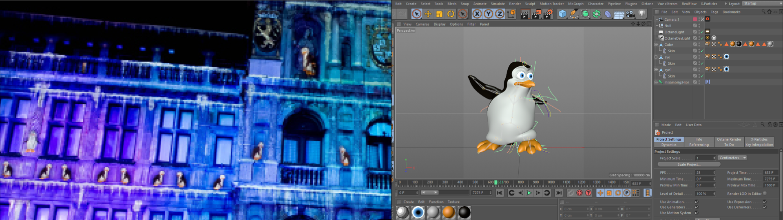Select the orange material swatch

(449, 212)
